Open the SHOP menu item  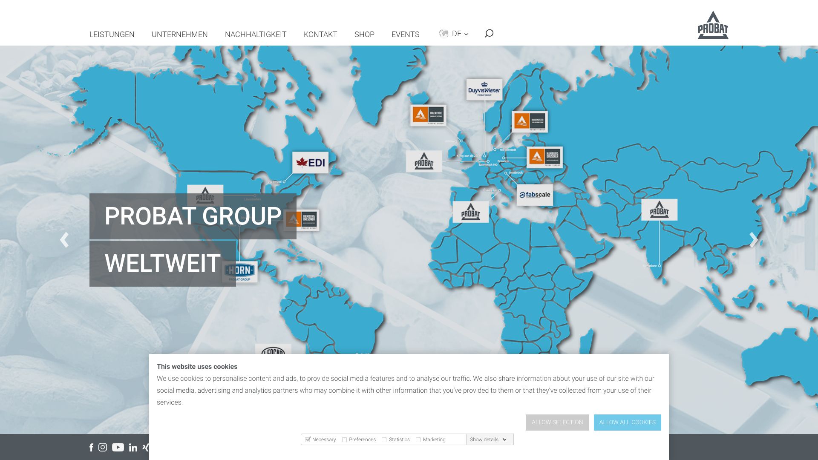click(x=364, y=34)
